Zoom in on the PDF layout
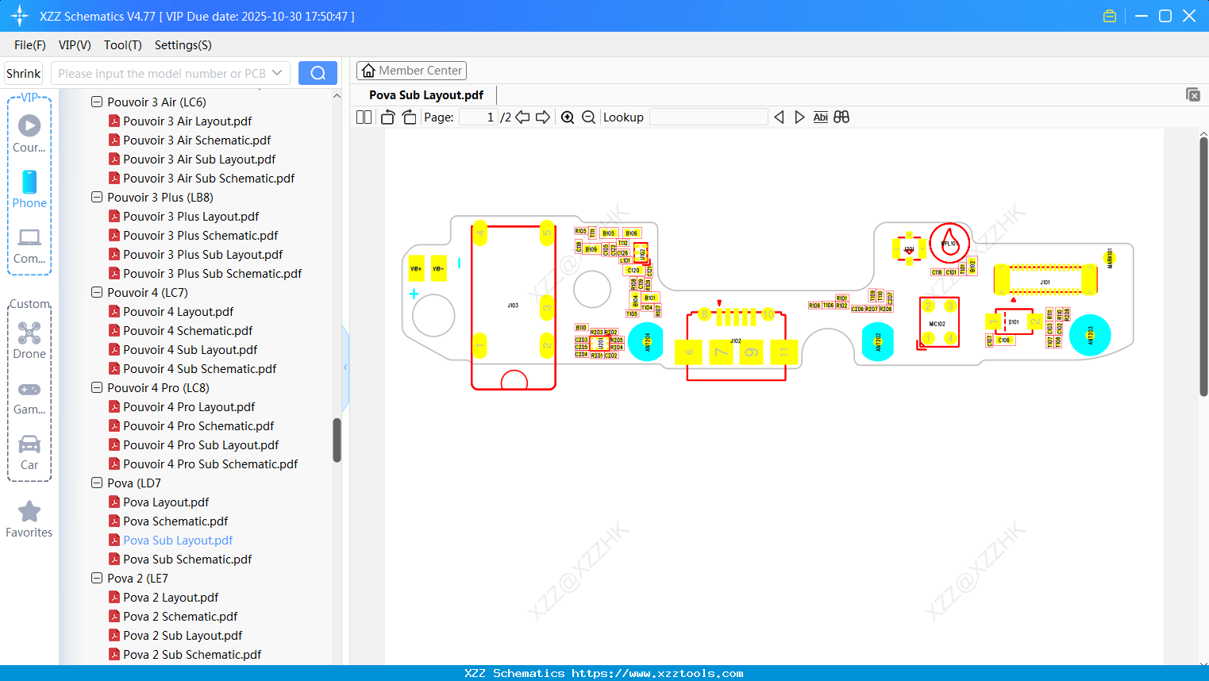 568,117
